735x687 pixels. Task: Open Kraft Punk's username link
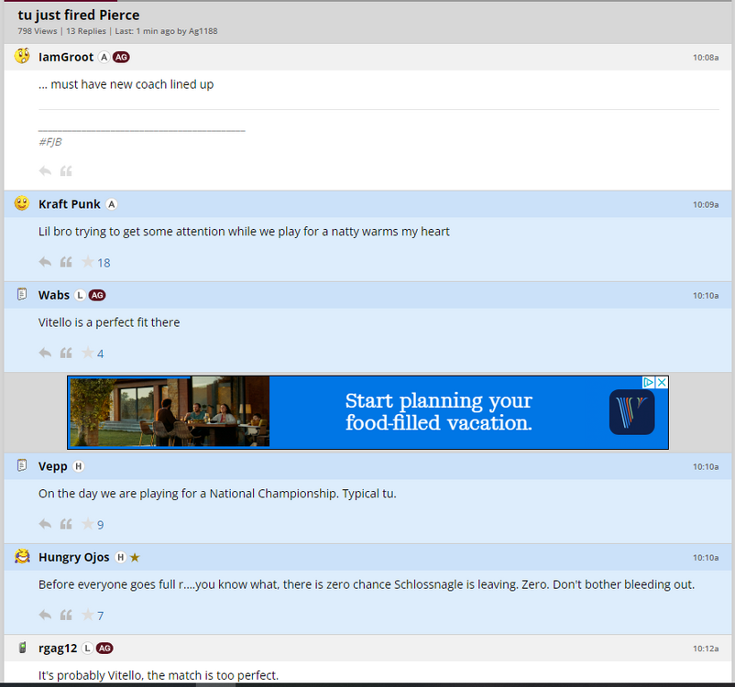[x=70, y=204]
